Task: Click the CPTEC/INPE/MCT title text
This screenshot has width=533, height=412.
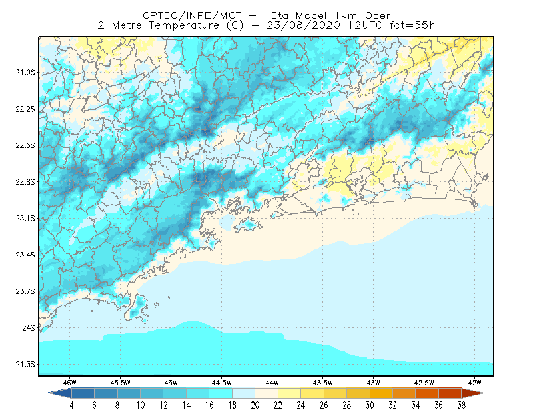Action: (x=192, y=15)
